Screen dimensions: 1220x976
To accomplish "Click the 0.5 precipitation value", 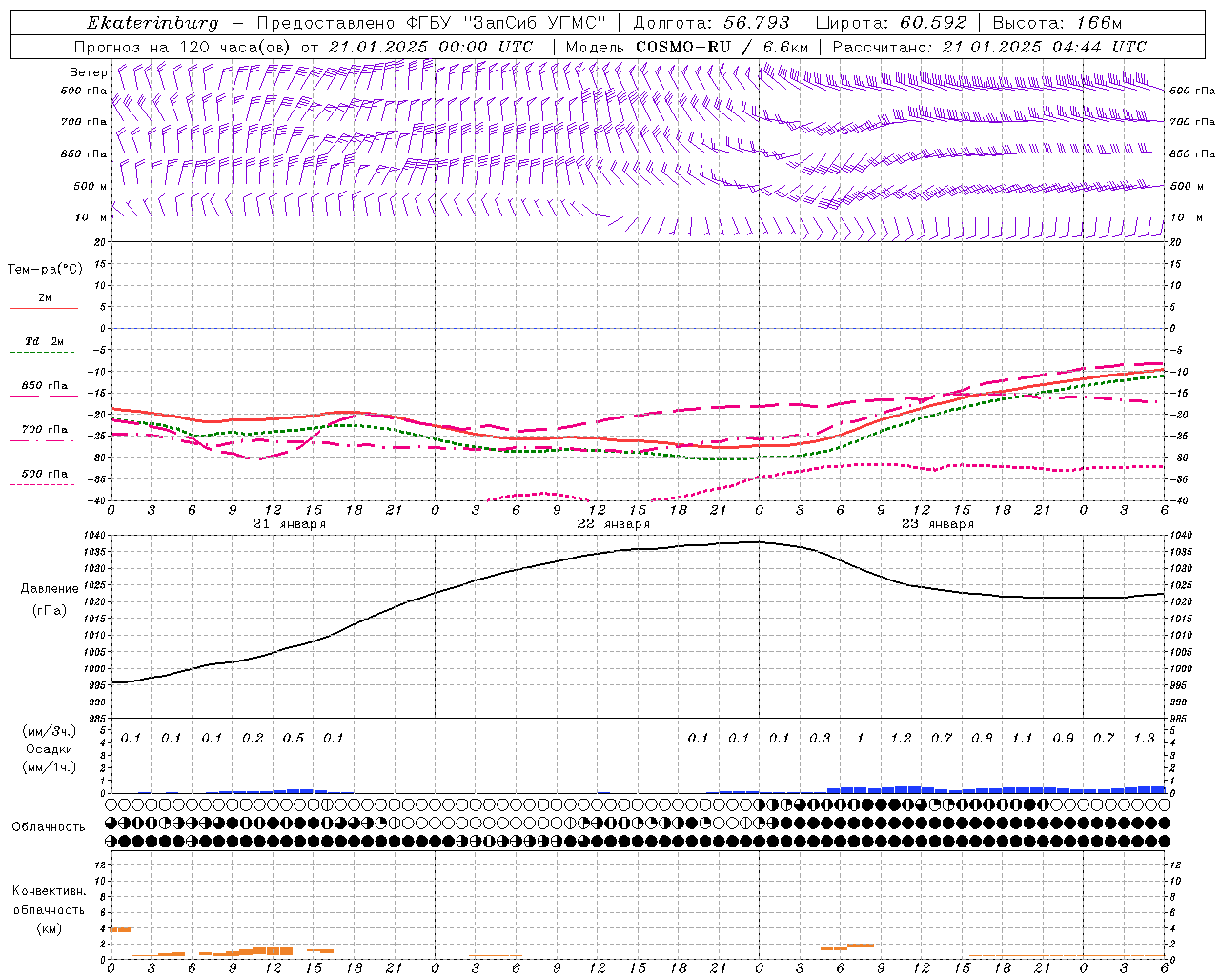I will 294,738.
